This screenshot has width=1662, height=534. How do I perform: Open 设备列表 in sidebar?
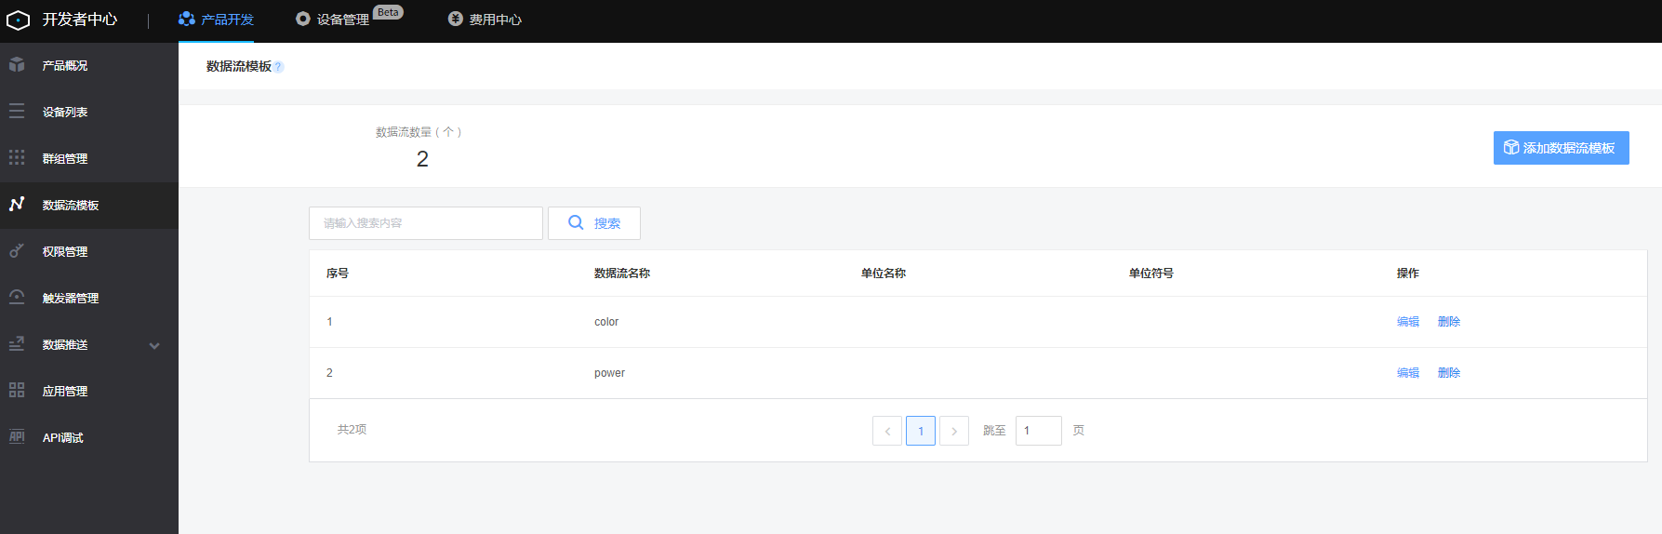[89, 113]
